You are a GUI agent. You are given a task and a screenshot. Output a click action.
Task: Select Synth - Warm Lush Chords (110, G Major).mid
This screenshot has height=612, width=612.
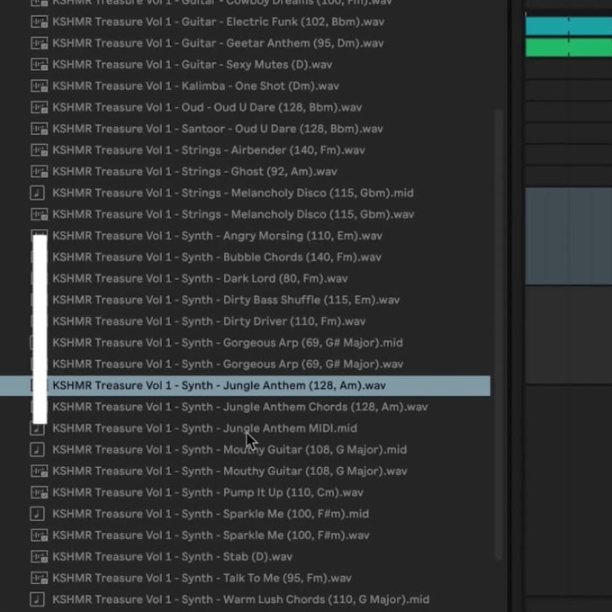(x=241, y=599)
